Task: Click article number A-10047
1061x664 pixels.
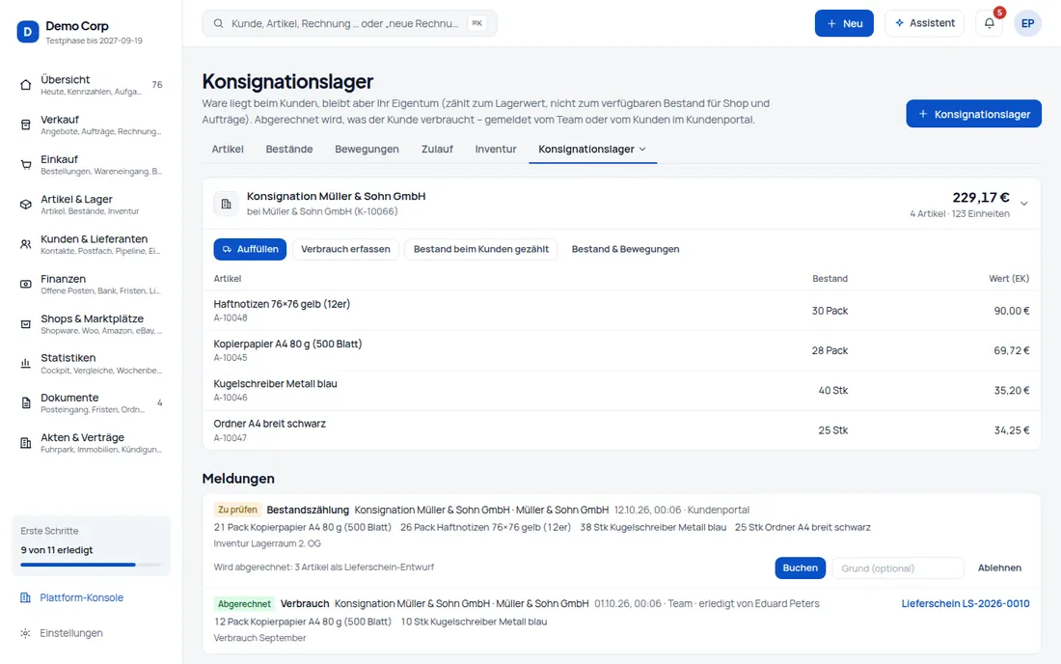Action: 231,438
